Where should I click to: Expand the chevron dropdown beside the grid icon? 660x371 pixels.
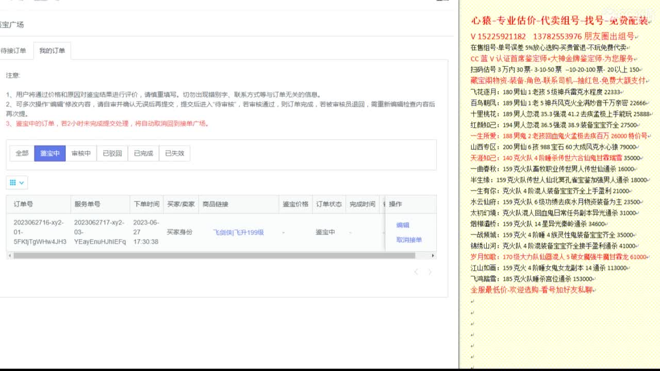click(x=23, y=182)
